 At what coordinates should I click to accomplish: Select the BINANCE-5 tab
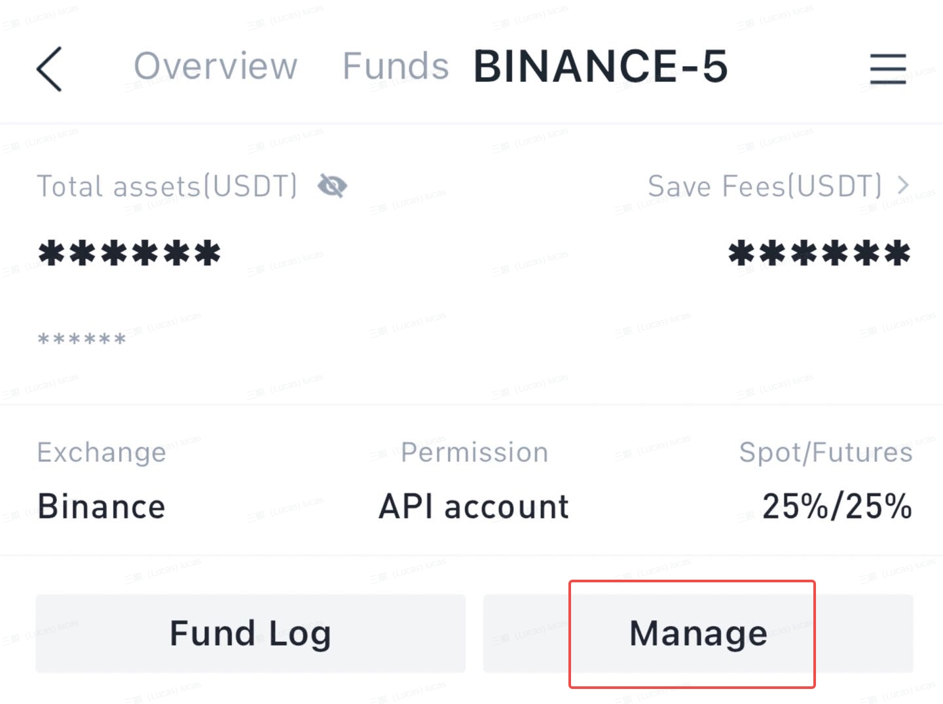click(601, 66)
